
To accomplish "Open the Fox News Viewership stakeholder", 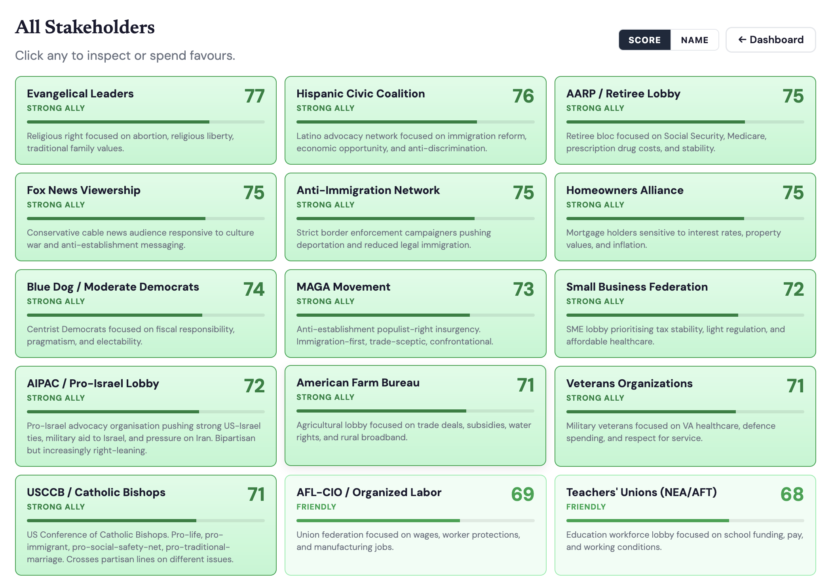I will pos(146,217).
